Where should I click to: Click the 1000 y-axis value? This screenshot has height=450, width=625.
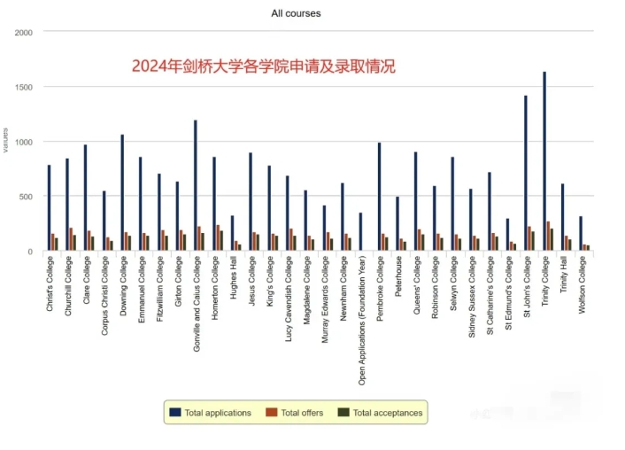click(x=24, y=142)
